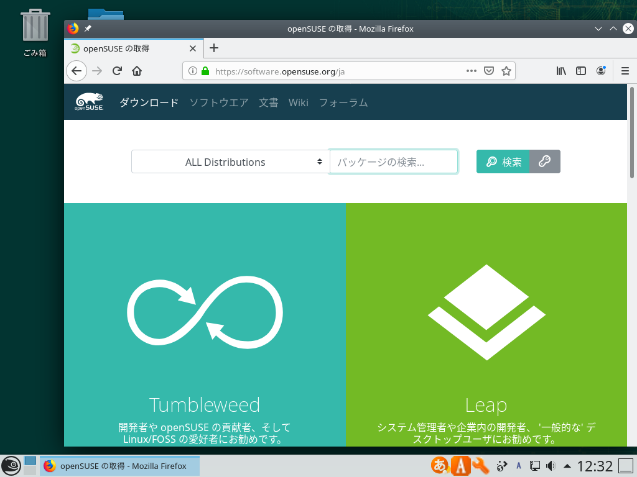Open the フォーラム navigation item
Viewport: 637px width, 477px height.
pyautogui.click(x=343, y=102)
